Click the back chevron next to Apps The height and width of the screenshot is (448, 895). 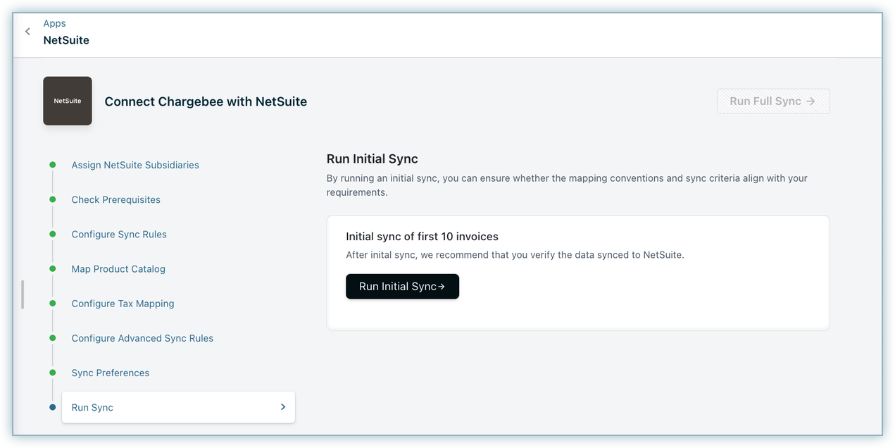pyautogui.click(x=27, y=32)
